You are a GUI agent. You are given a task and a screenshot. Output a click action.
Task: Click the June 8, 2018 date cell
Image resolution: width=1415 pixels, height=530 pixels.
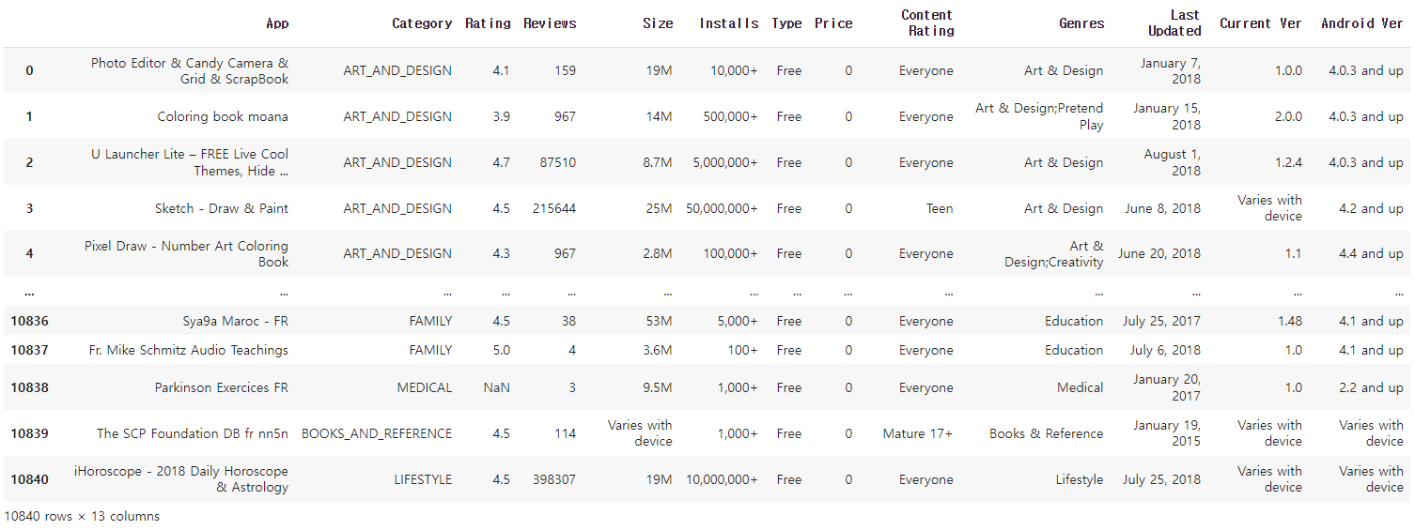coord(1163,208)
